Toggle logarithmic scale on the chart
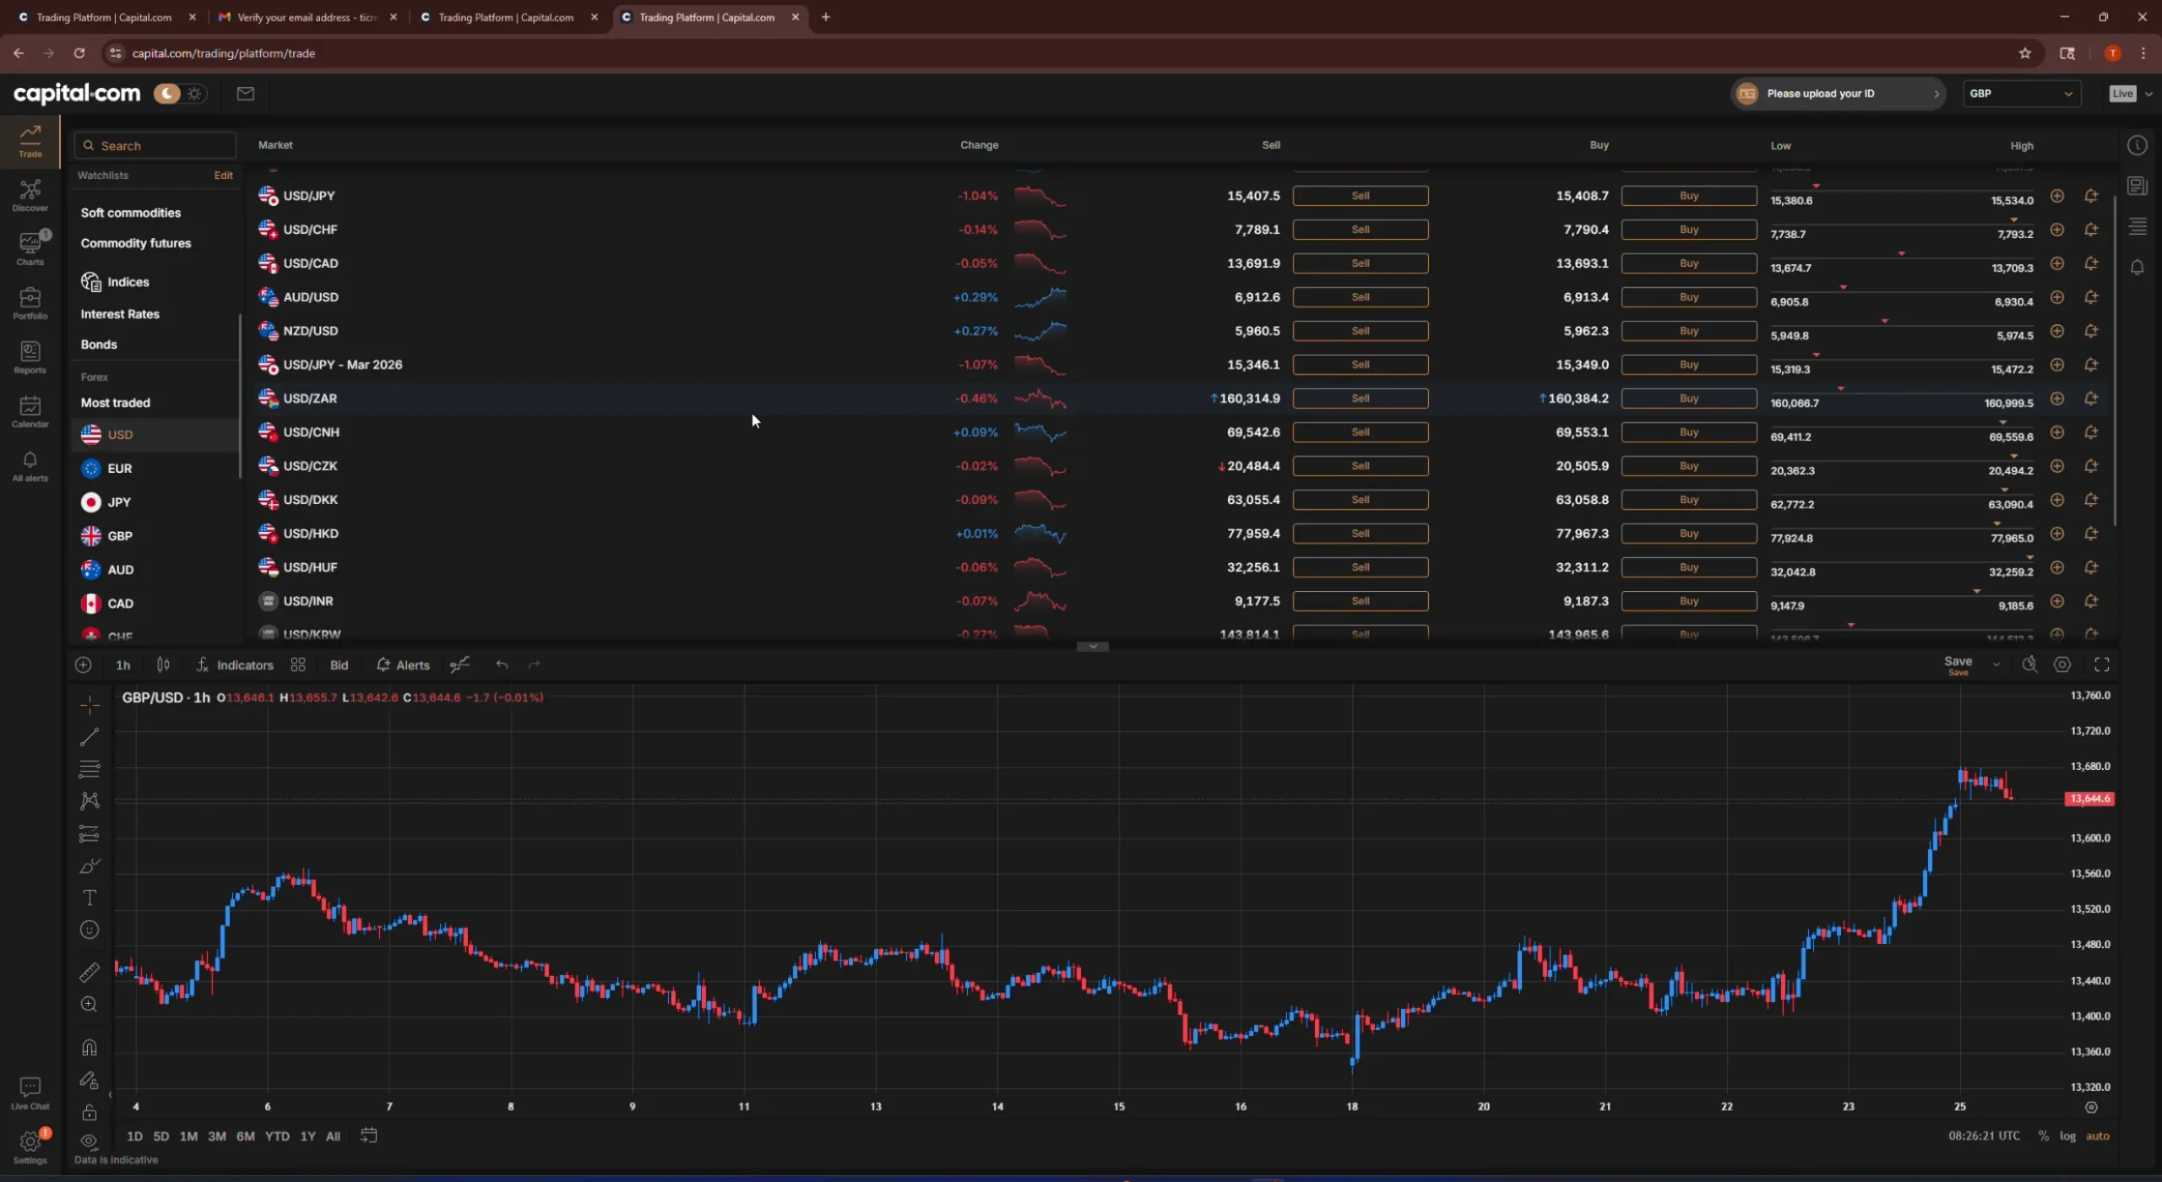The image size is (2162, 1182). point(2068,1136)
